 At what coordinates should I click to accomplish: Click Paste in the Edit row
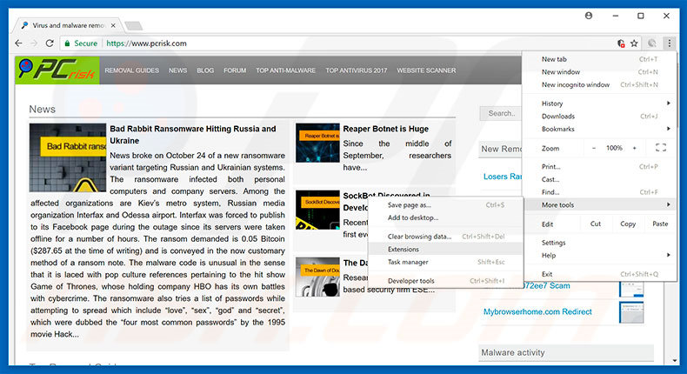click(x=660, y=224)
